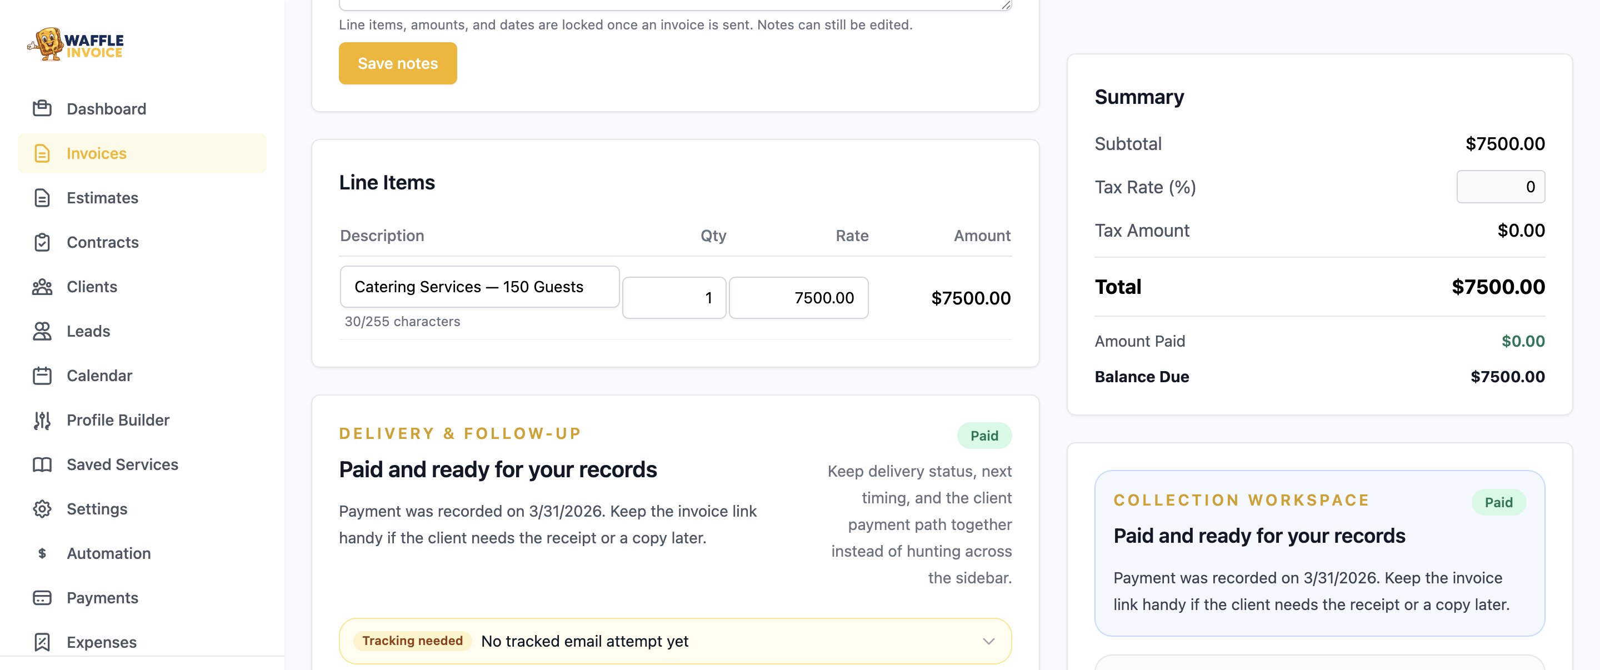This screenshot has width=1600, height=670.
Task: Click the Collection Workspace label
Action: click(x=1241, y=501)
